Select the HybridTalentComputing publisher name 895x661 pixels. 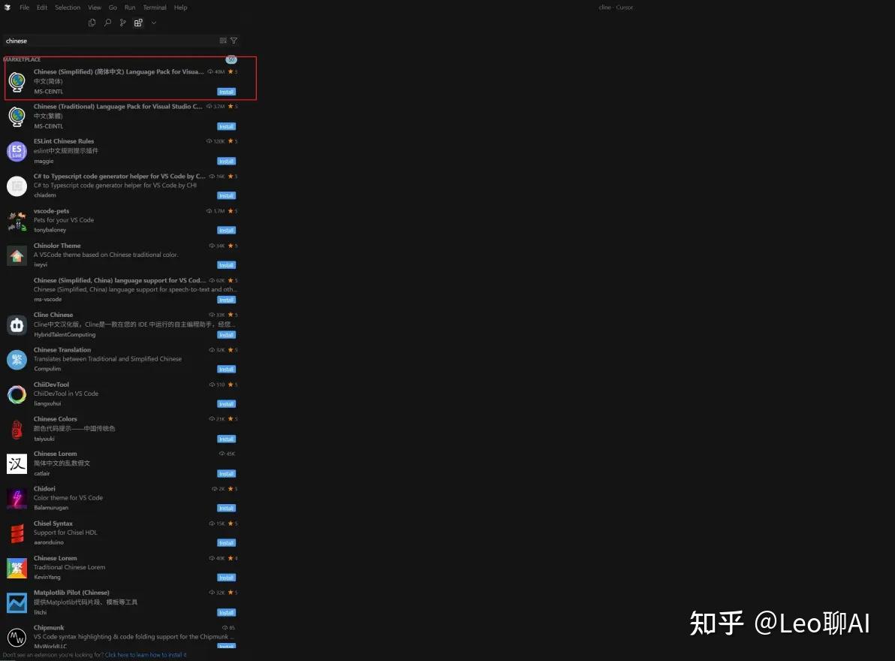pos(65,334)
